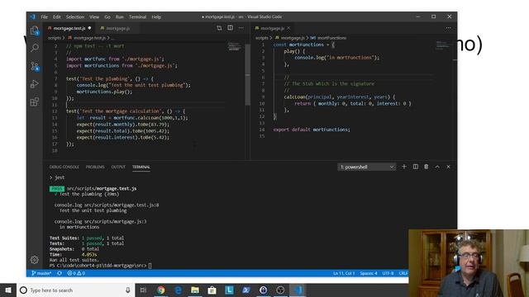Open the Run and Debug view

pyautogui.click(x=35, y=84)
